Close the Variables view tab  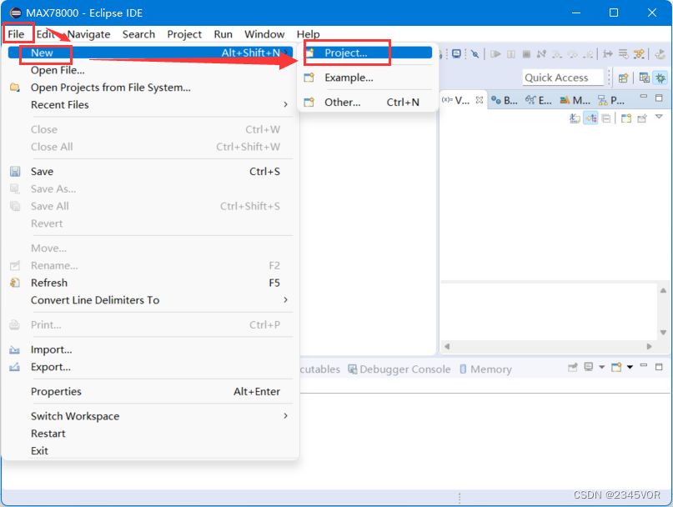[480, 100]
